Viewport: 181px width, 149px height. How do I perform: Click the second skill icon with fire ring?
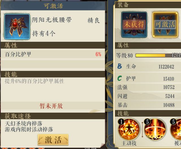155,129
